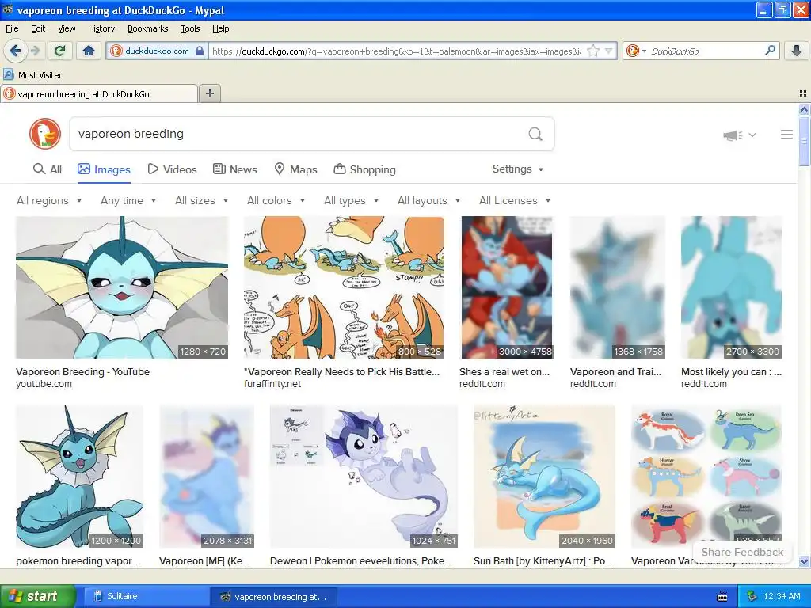Expand the All sizes filter
The height and width of the screenshot is (608, 811).
click(x=202, y=200)
